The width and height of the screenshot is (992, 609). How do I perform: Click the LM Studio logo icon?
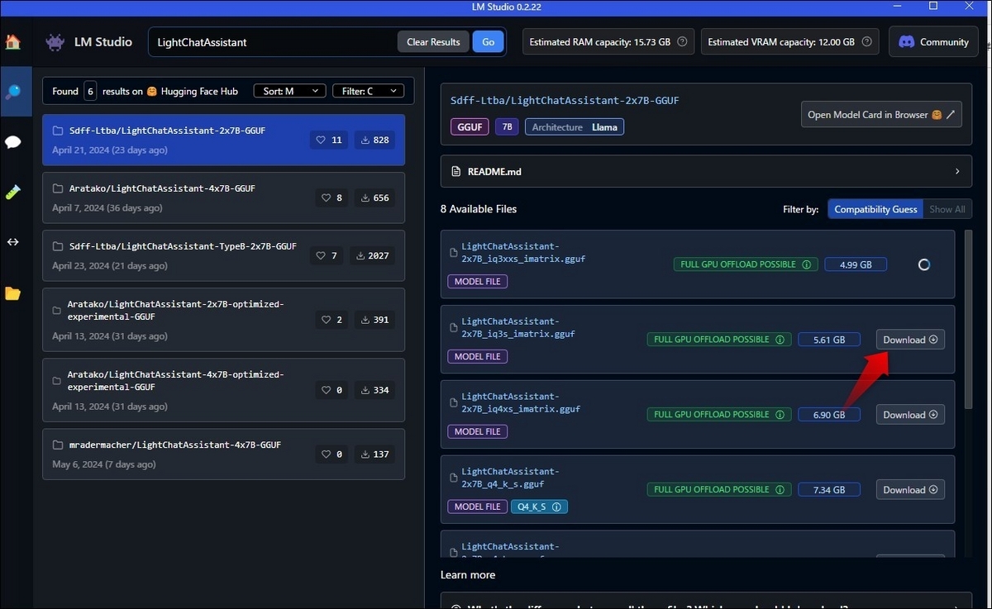coord(55,42)
